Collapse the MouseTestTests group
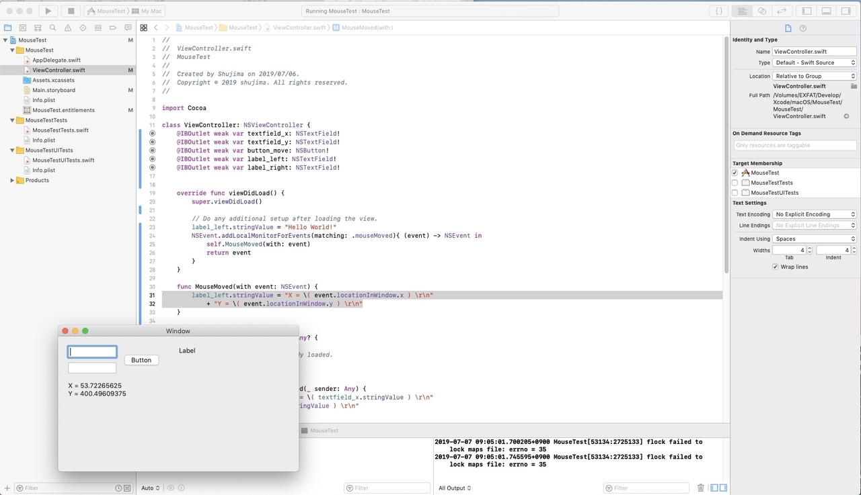This screenshot has width=861, height=495. point(12,120)
